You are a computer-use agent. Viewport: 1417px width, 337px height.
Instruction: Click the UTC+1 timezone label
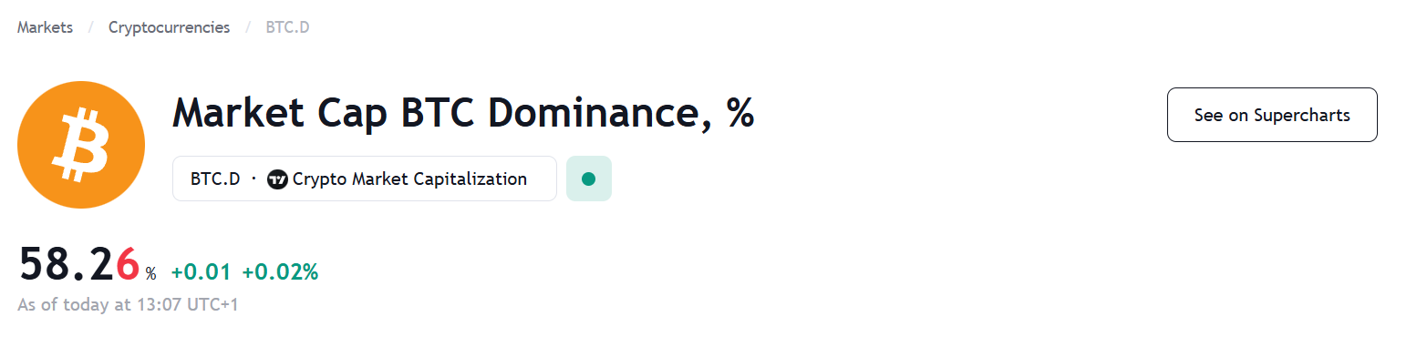212,305
